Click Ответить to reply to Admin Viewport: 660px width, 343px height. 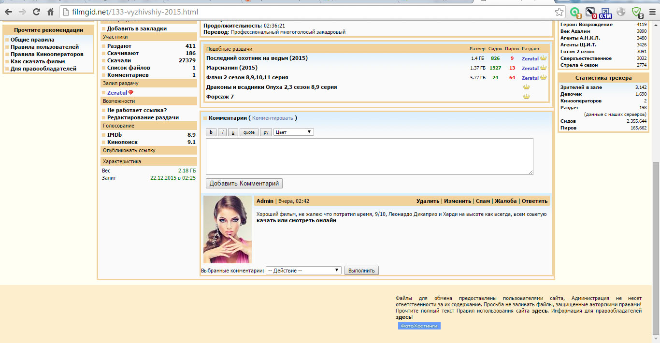(x=535, y=201)
